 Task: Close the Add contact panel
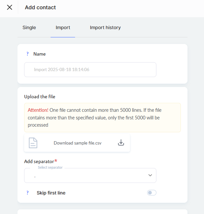10,7
